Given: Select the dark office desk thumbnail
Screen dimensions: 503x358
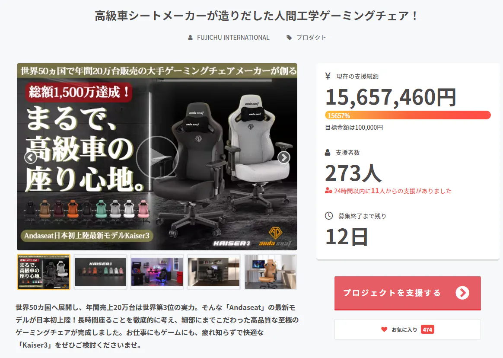Looking at the screenshot, I should (213, 272).
